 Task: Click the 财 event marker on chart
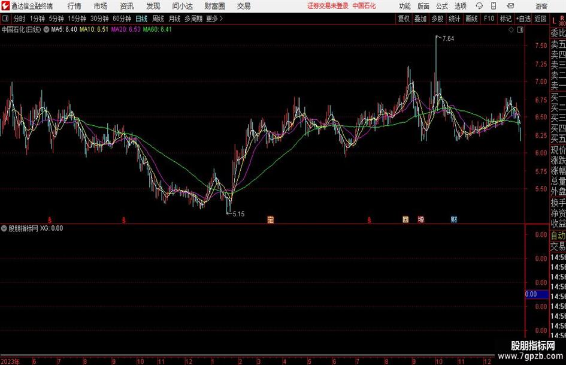(454, 219)
